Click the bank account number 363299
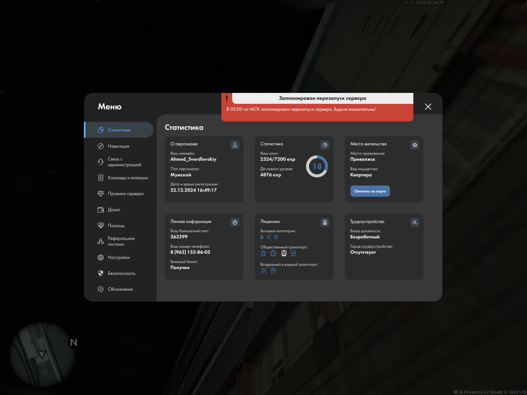This screenshot has height=395, width=527. (179, 237)
